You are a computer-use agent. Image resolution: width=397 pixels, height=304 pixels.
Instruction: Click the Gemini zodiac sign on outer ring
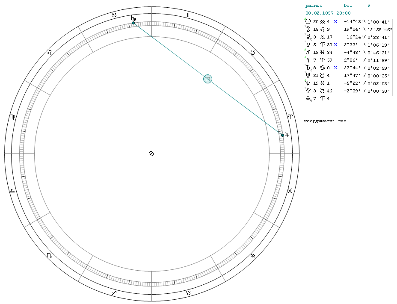[x=188, y=15]
